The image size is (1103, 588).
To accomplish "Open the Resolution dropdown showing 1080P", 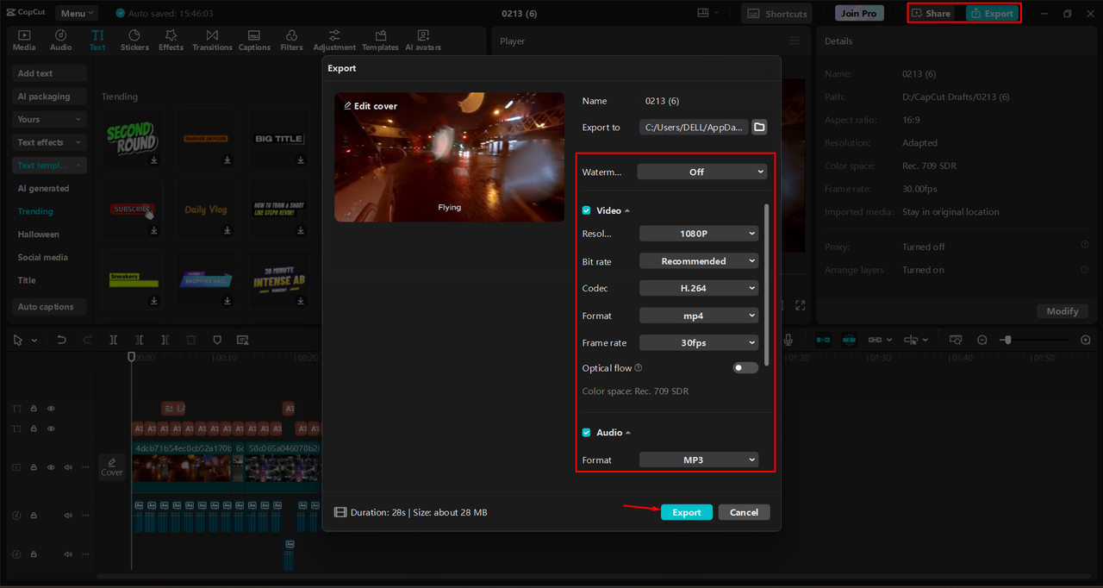I will [699, 234].
